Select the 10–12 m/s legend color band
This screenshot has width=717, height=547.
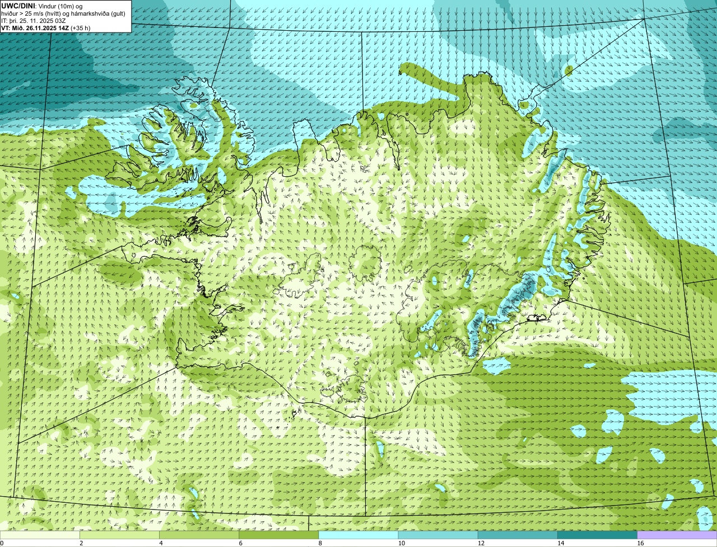[438, 535]
